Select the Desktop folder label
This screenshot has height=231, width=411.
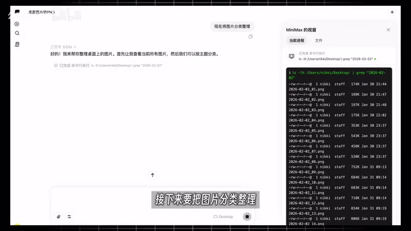223,217
